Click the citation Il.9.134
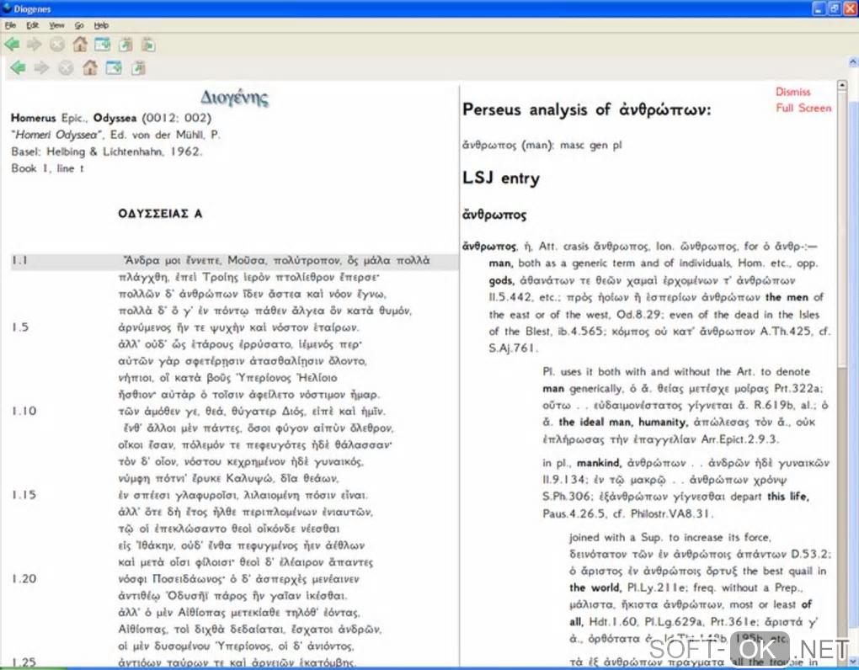Viewport: 859px width, 670px height. pyautogui.click(x=564, y=480)
